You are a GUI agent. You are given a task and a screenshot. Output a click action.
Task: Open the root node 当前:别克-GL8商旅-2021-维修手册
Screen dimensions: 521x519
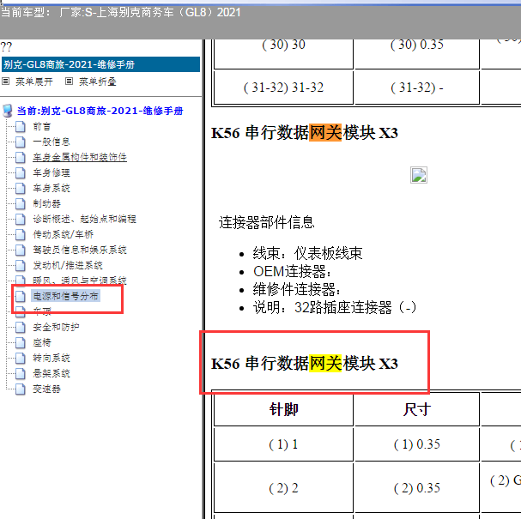tap(100, 111)
